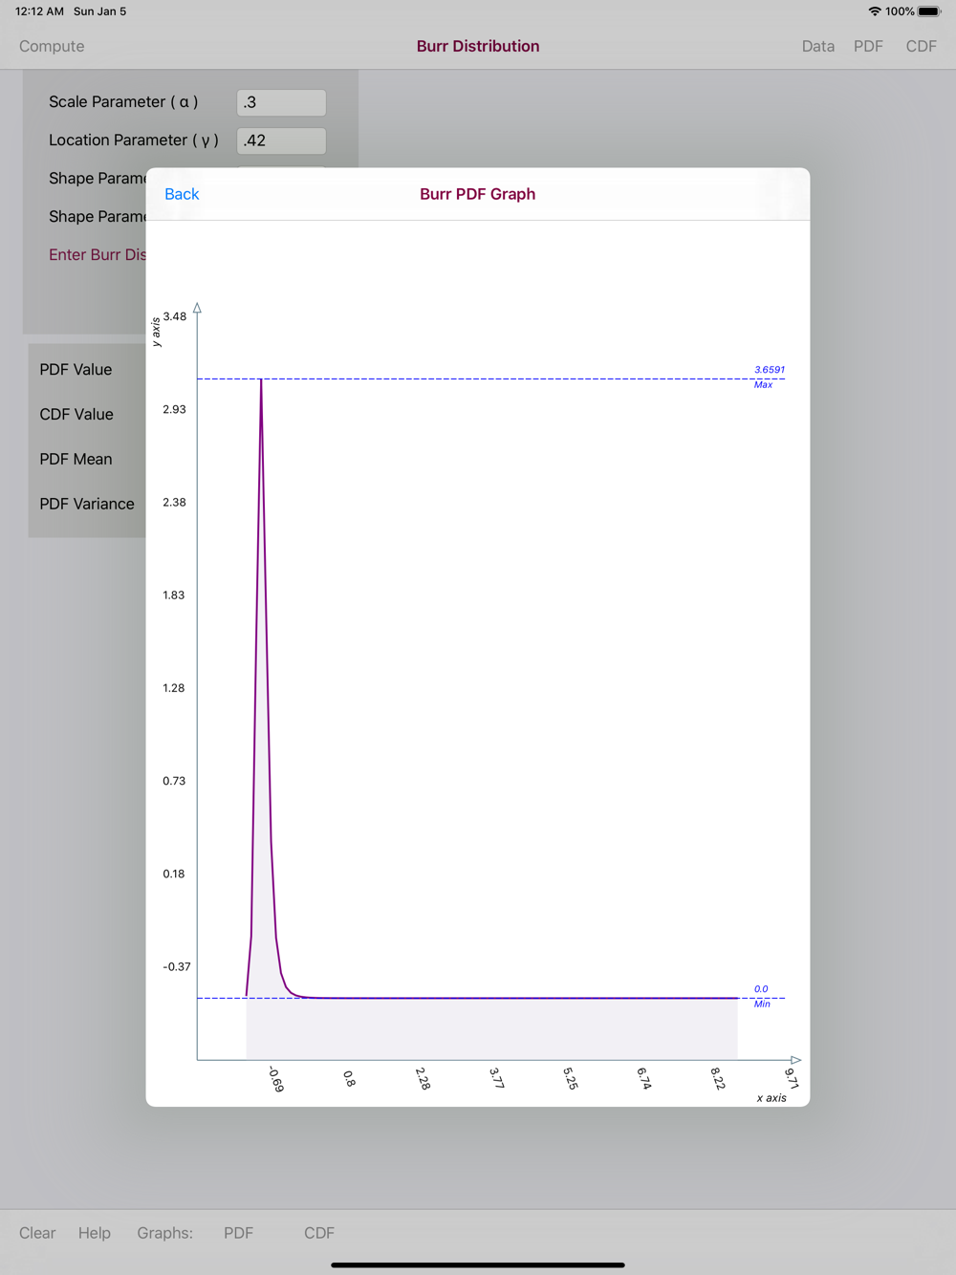Click the CDF Value label
This screenshot has height=1275, width=956.
[76, 415]
